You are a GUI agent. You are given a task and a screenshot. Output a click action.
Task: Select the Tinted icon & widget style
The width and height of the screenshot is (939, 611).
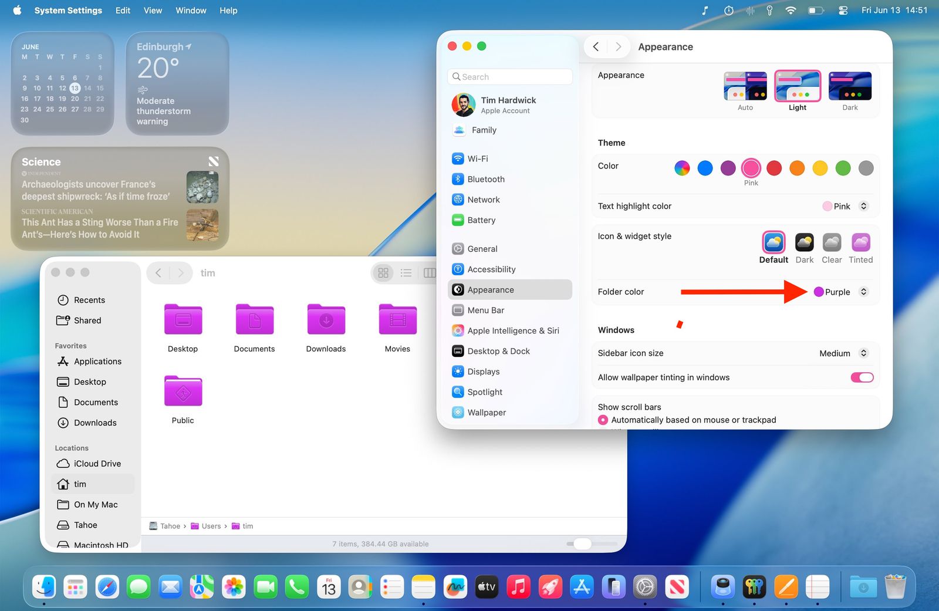pos(860,242)
